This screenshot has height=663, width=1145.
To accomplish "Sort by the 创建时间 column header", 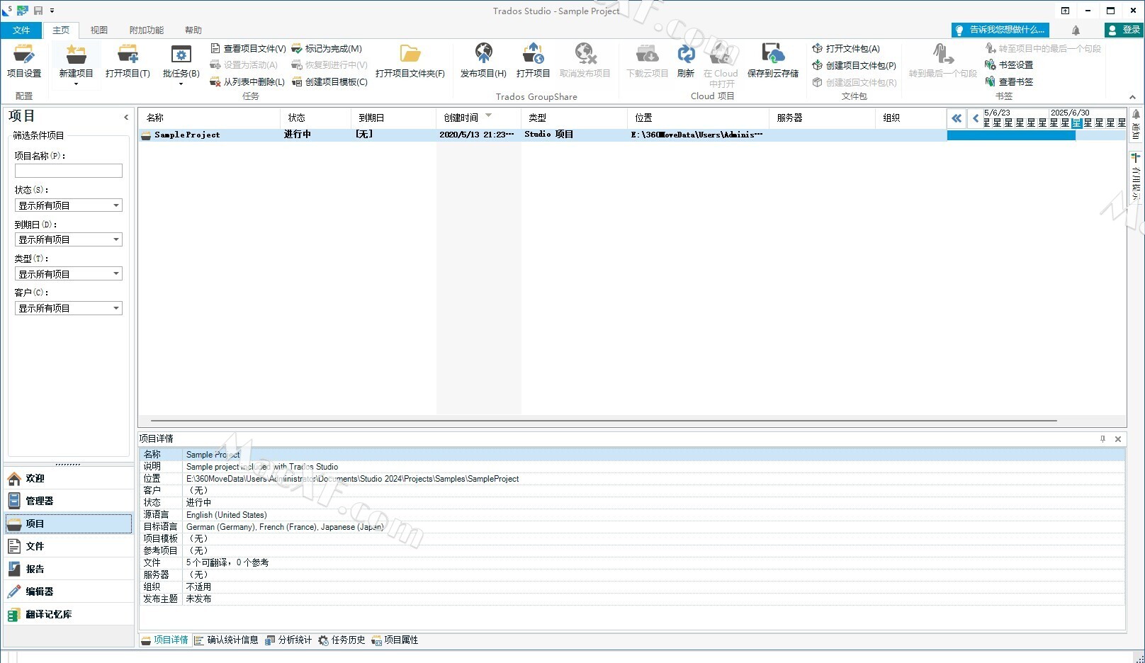I will tap(478, 118).
